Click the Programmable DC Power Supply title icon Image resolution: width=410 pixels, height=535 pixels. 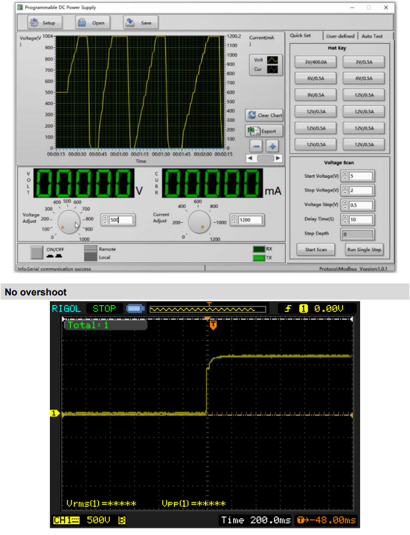tap(20, 7)
